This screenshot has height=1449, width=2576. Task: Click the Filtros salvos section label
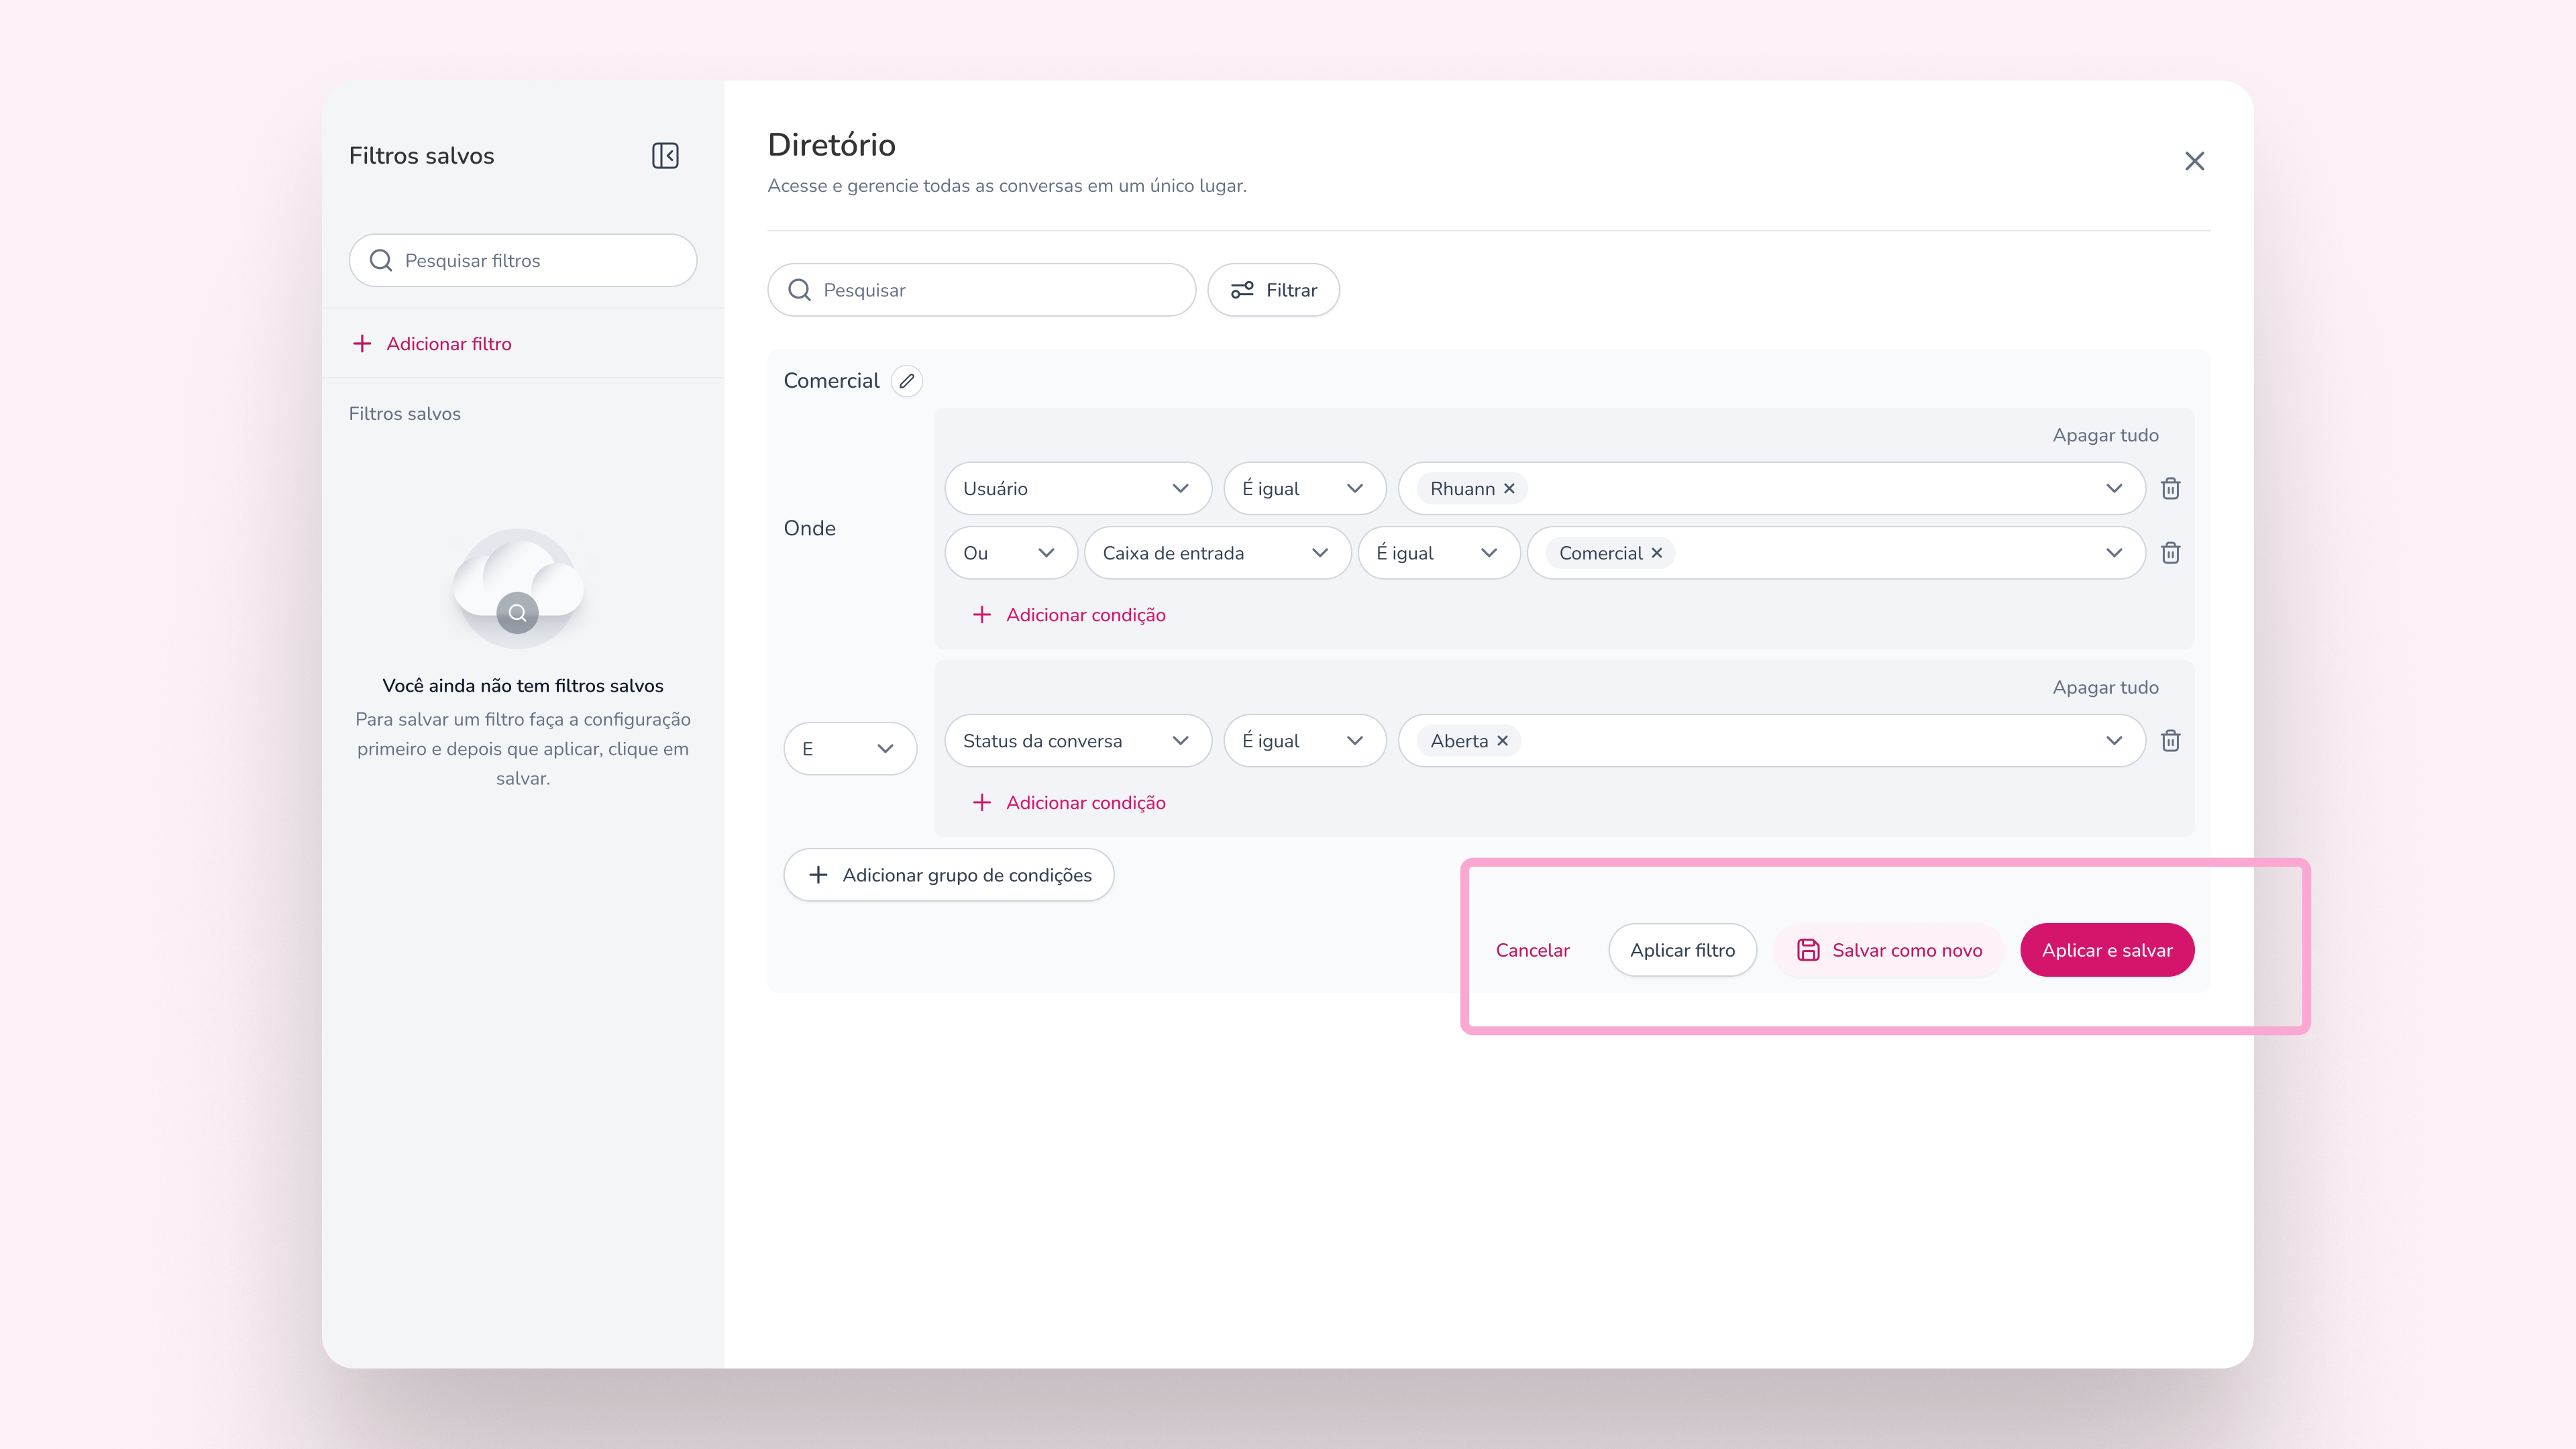point(405,414)
